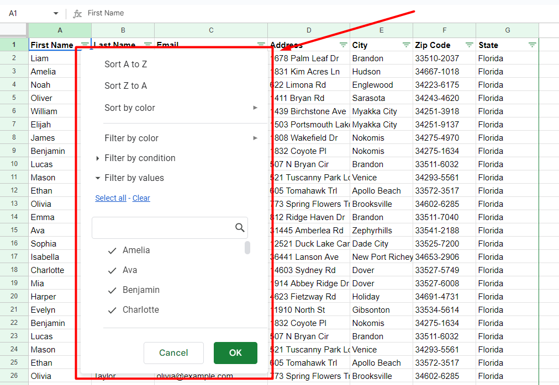The height and width of the screenshot is (385, 559).
Task: Select cell containing Isabella
Action: pos(52,257)
